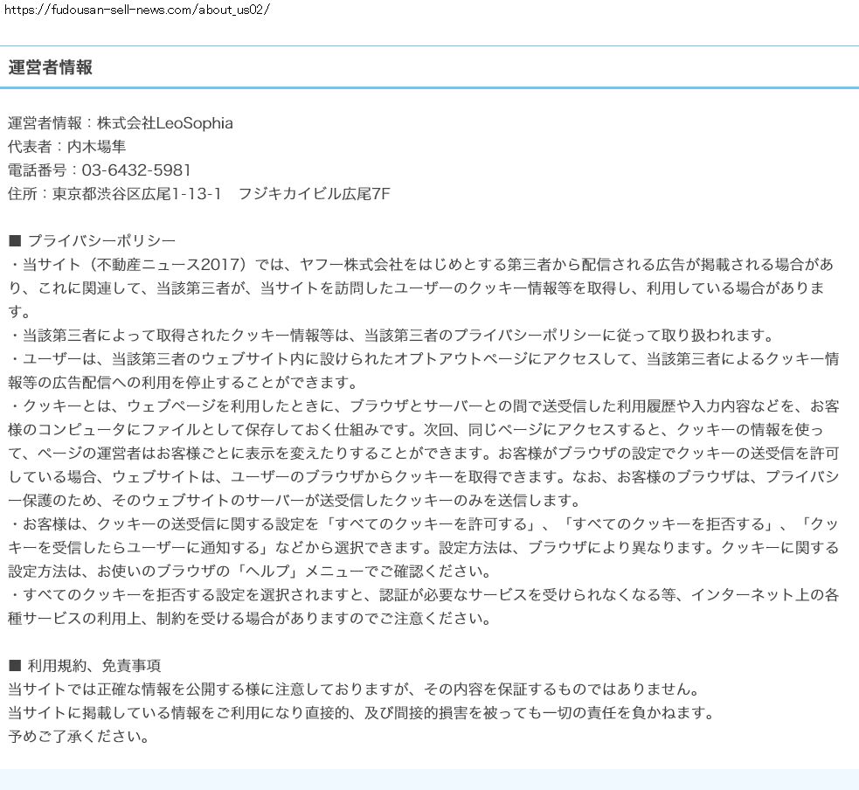Click the 運営者情報 page heading
Viewport: 859px width, 790px height.
[50, 67]
